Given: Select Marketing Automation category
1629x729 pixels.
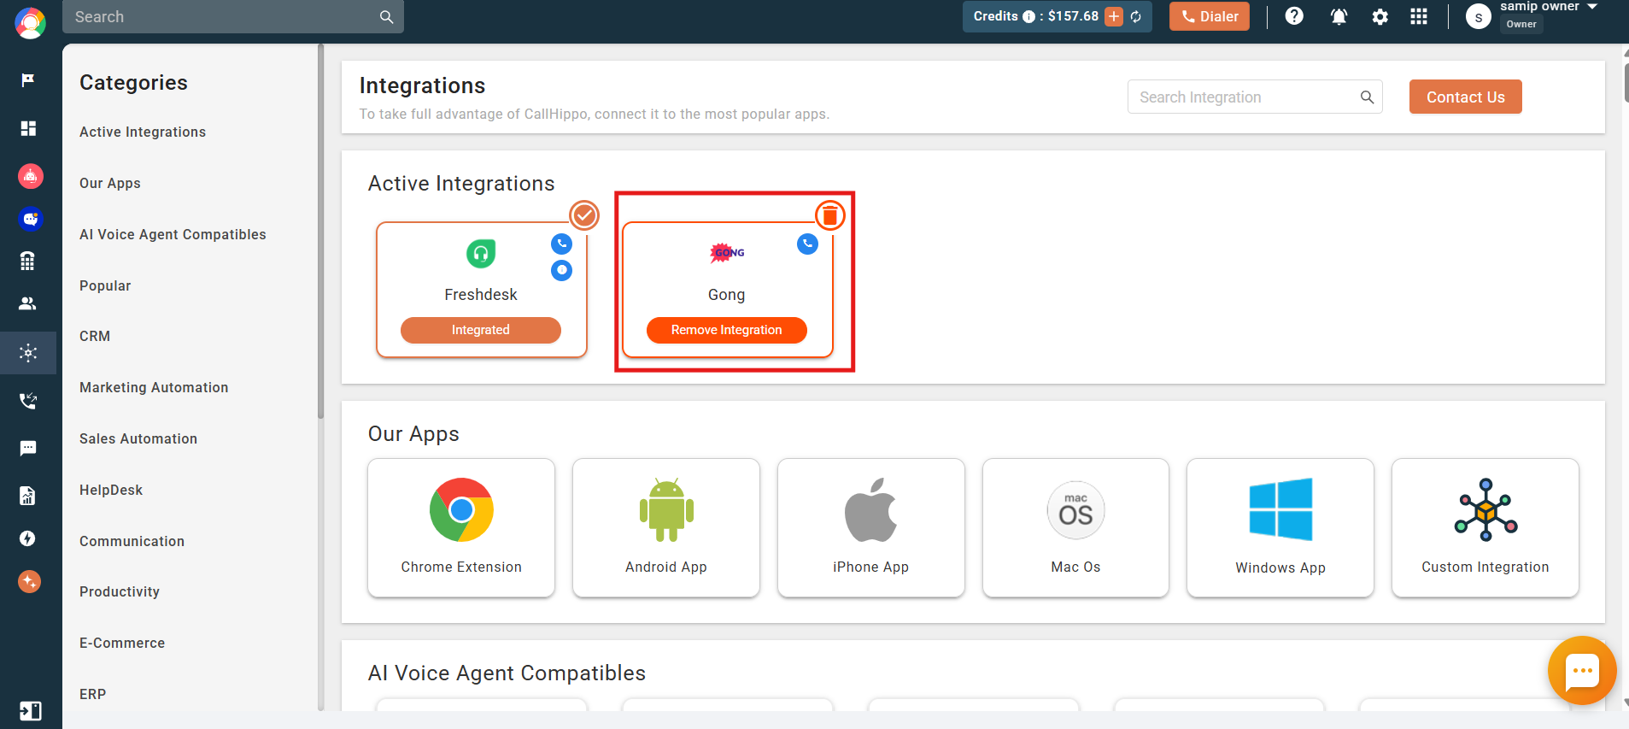Looking at the screenshot, I should click(x=154, y=387).
